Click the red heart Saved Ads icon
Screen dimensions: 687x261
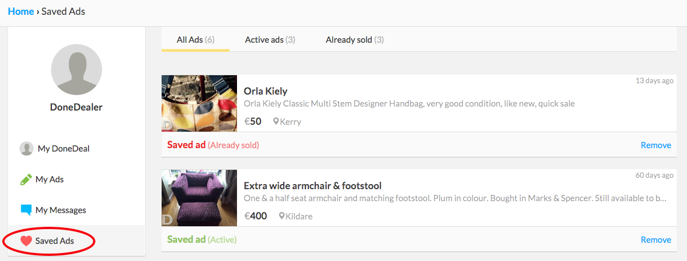pos(26,241)
